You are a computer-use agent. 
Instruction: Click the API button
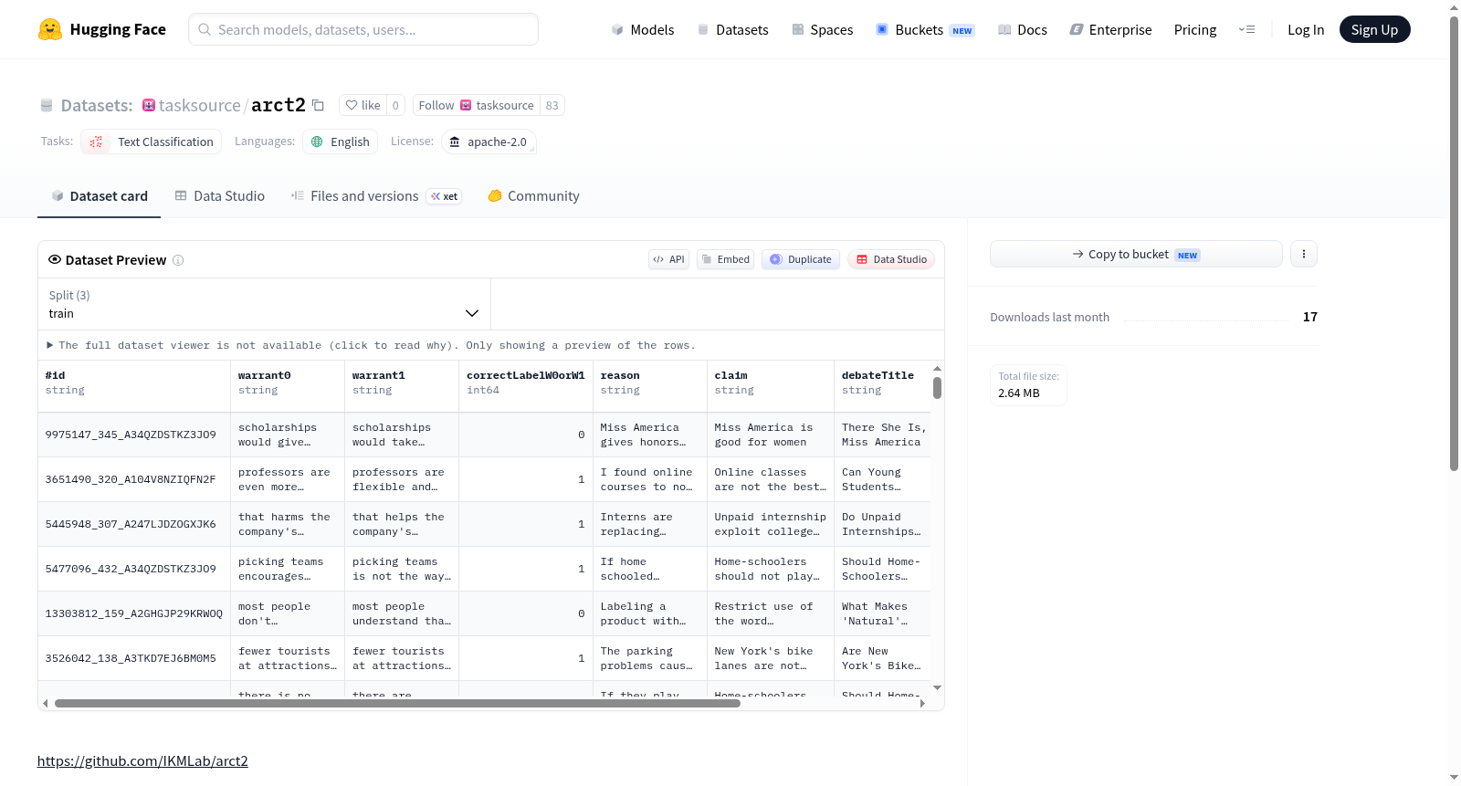[x=668, y=259]
